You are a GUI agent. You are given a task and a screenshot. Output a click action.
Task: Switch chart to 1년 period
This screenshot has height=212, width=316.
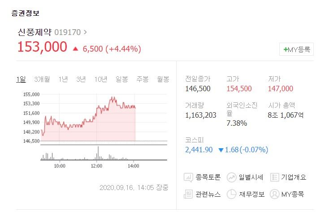tap(63, 79)
